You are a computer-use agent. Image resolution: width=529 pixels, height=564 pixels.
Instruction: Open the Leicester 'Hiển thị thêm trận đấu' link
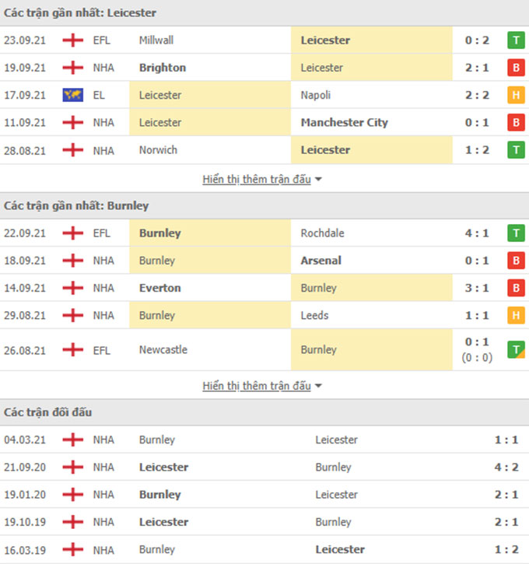coord(257,179)
